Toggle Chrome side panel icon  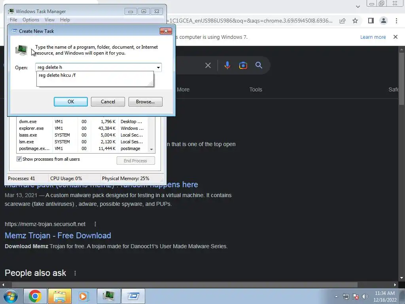coord(371,21)
